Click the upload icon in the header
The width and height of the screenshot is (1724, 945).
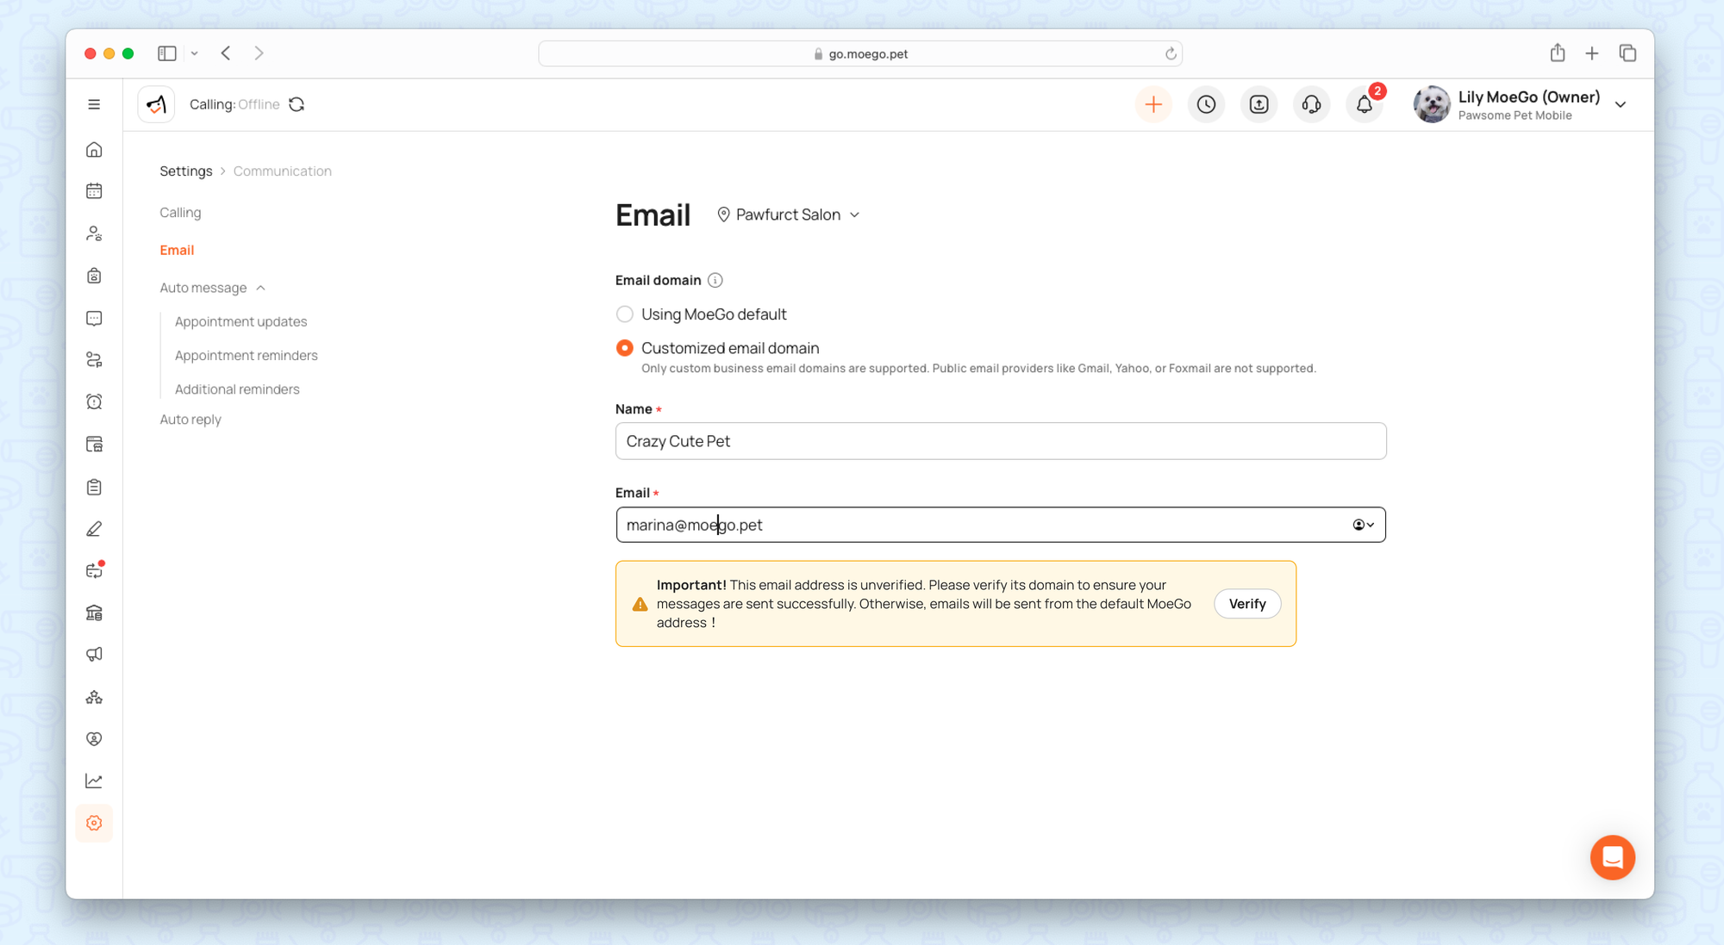(1259, 104)
